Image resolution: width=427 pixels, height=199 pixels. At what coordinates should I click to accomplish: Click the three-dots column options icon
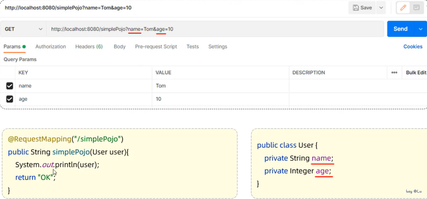click(394, 73)
